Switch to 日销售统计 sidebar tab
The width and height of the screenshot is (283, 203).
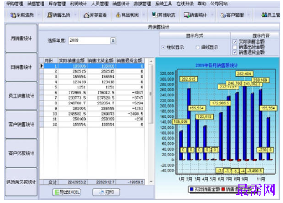coord(21,67)
